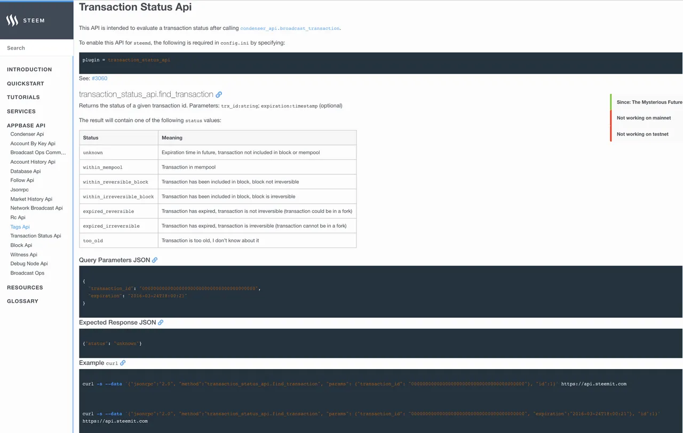Click anchor link icon next to Query Parameters JSON
The width and height of the screenshot is (683, 433).
click(155, 260)
